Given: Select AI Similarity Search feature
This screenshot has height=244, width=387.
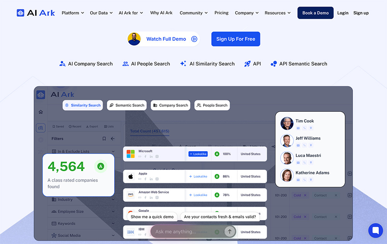Looking at the screenshot, I should point(207,64).
